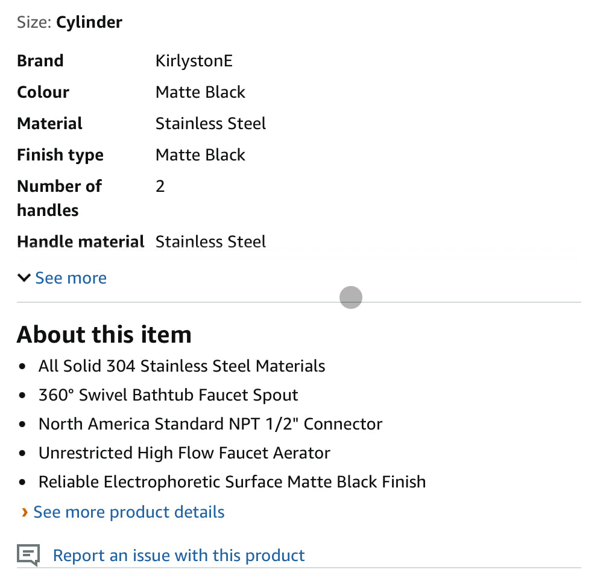Image resolution: width=606 pixels, height=584 pixels.
Task: Open See more product details link
Action: click(129, 512)
